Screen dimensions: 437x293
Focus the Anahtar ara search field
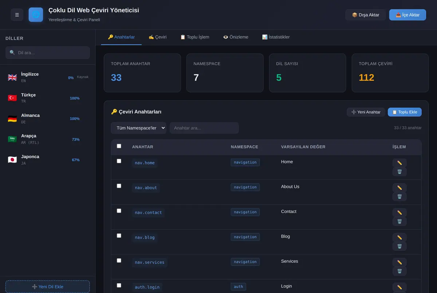coord(204,128)
